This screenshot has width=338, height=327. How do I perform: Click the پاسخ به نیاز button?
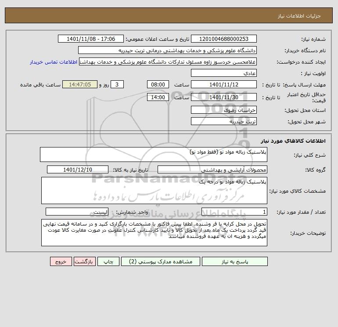point(235,262)
